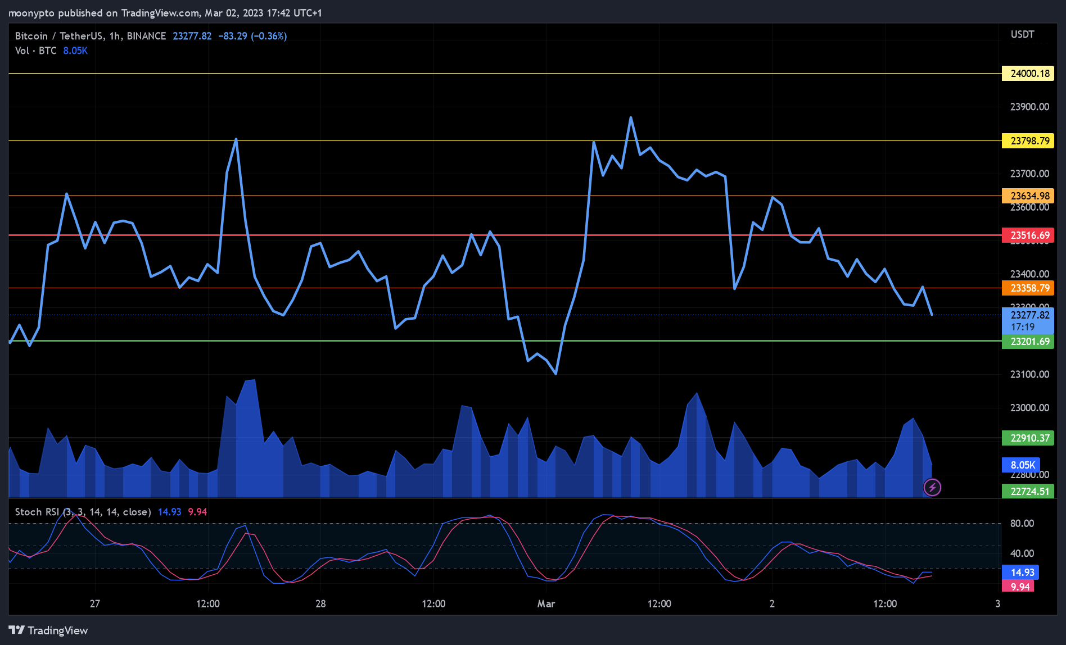
Task: Click the green 22724.51 price label
Action: 1028,492
